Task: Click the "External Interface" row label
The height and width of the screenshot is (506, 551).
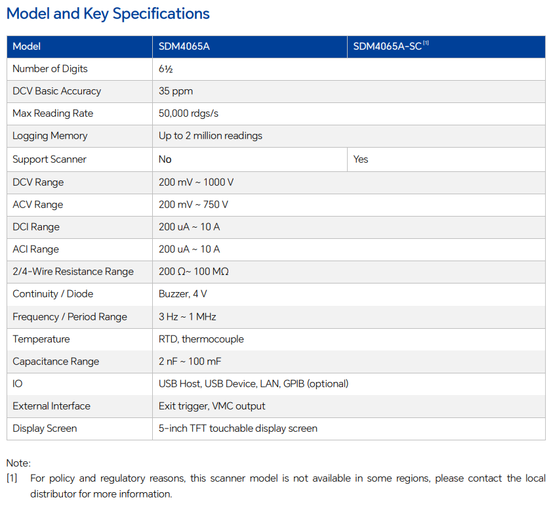Action: (51, 406)
